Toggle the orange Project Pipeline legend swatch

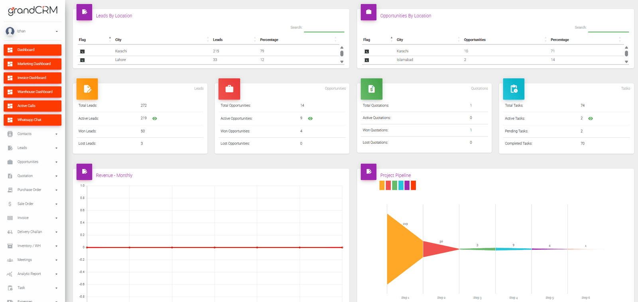click(x=382, y=185)
